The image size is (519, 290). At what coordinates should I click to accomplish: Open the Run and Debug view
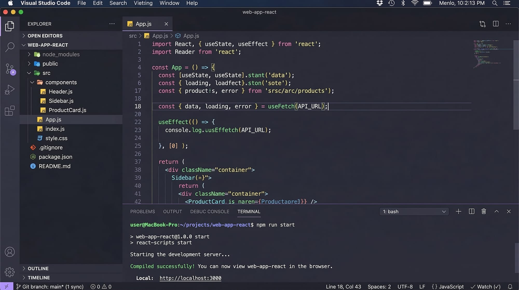click(x=10, y=90)
